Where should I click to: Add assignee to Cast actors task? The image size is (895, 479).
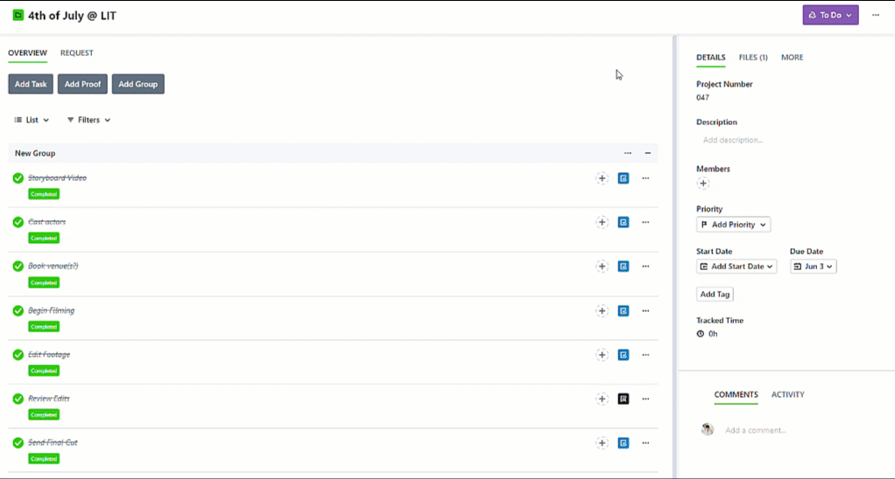pos(602,222)
